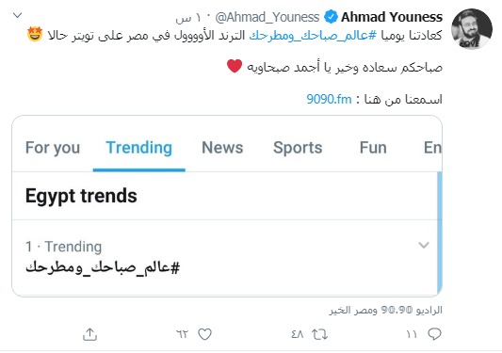This screenshot has width=502, height=353.
Task: Select the Trending tab
Action: pyautogui.click(x=139, y=148)
